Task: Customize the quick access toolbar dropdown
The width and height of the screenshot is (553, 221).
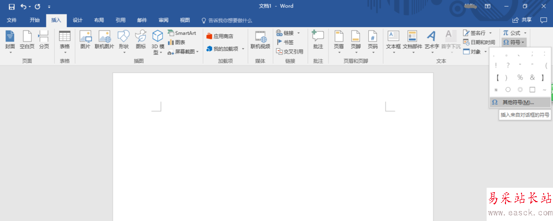Action: pyautogui.click(x=49, y=6)
